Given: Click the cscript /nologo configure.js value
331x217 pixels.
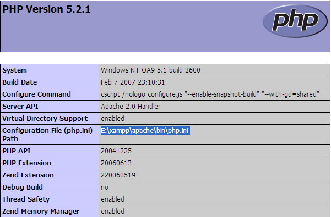Looking at the screenshot, I should 210,94.
